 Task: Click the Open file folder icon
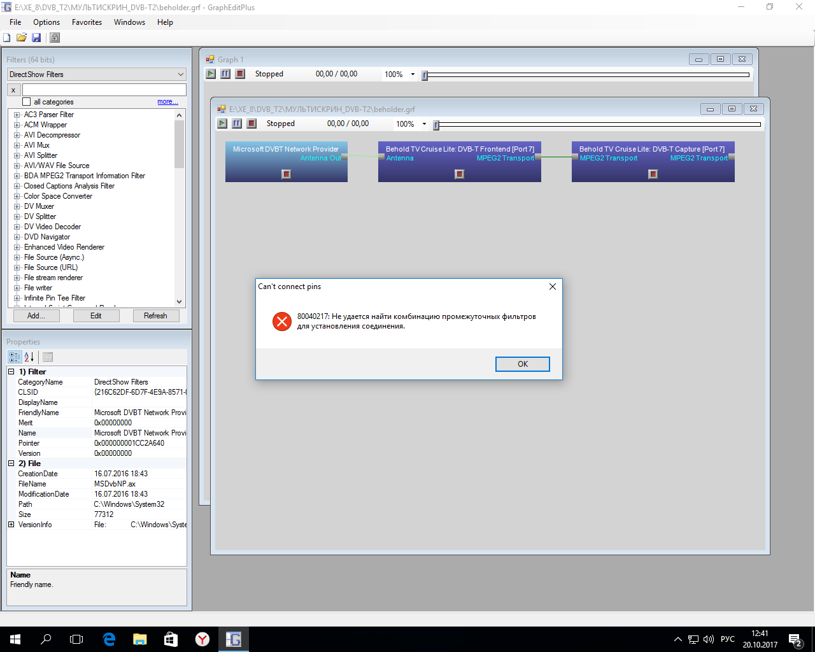[22, 38]
